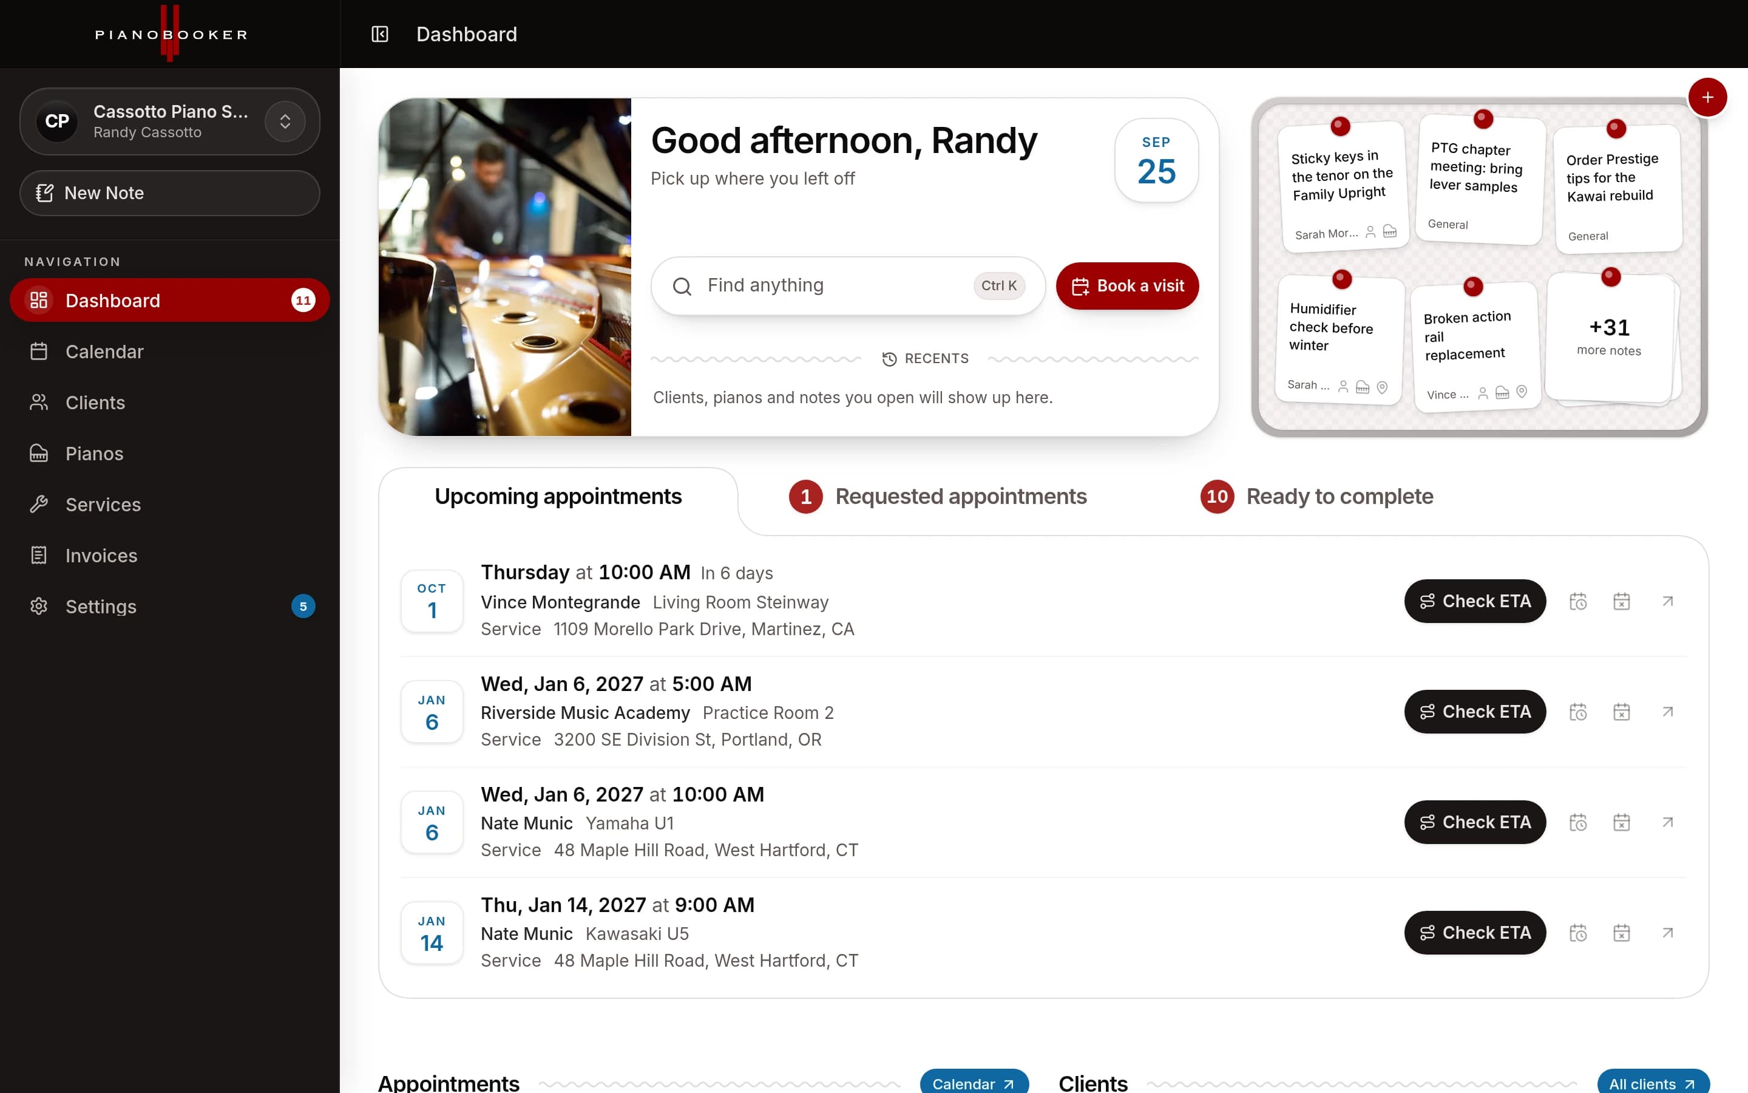The width and height of the screenshot is (1748, 1093).
Task: Go to Calendar in sidebar
Action: 170,352
